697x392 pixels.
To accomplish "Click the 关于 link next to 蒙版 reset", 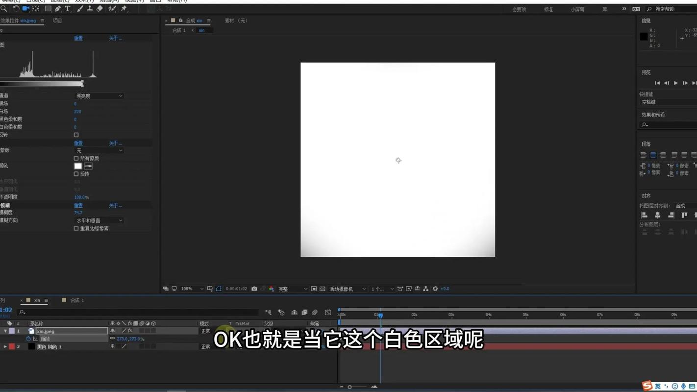I will tap(115, 143).
